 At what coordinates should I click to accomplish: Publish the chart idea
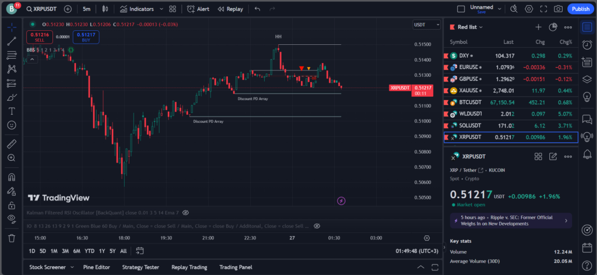(581, 9)
